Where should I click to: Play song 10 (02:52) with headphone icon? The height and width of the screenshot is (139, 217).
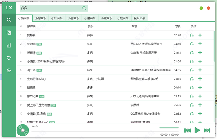192,114
